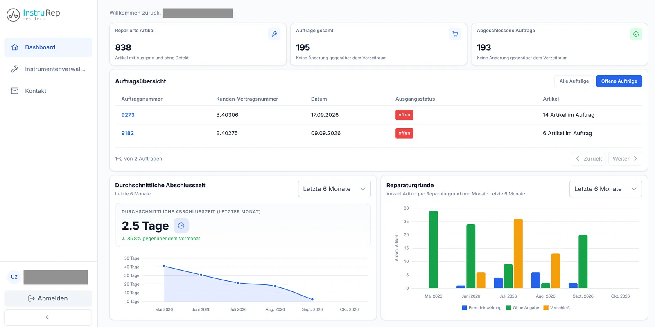Open the Kontakt menu item

pos(48,91)
